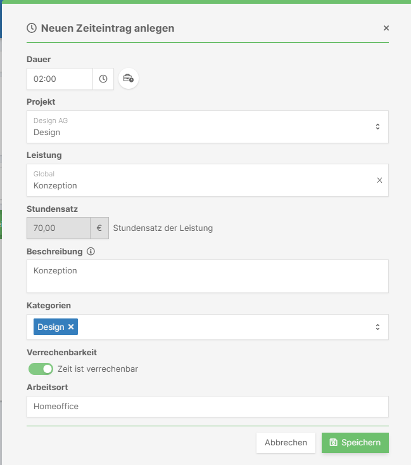Click the Beschreibung info icon
Viewport: 411px width, 465px height.
[91, 251]
